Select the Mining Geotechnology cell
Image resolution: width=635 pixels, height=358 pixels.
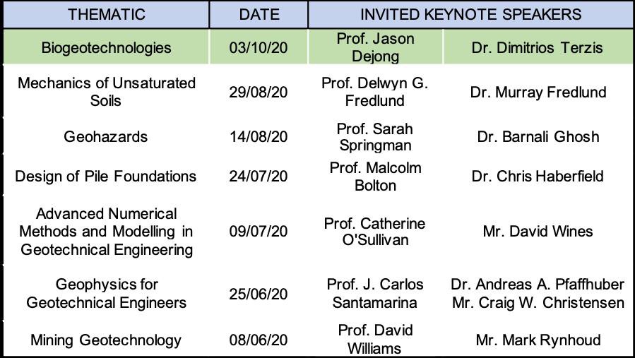(x=106, y=340)
